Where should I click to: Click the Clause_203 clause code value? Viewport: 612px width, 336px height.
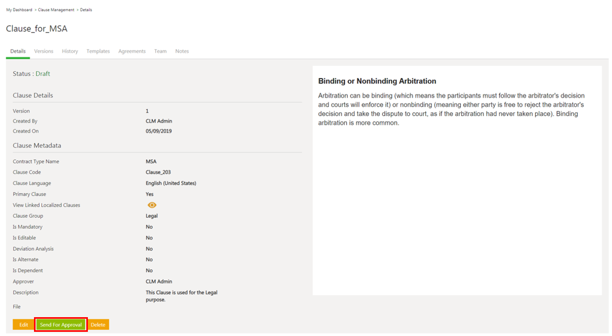click(x=158, y=172)
